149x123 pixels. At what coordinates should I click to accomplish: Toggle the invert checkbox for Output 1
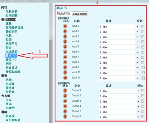pyautogui.click(x=143, y=91)
